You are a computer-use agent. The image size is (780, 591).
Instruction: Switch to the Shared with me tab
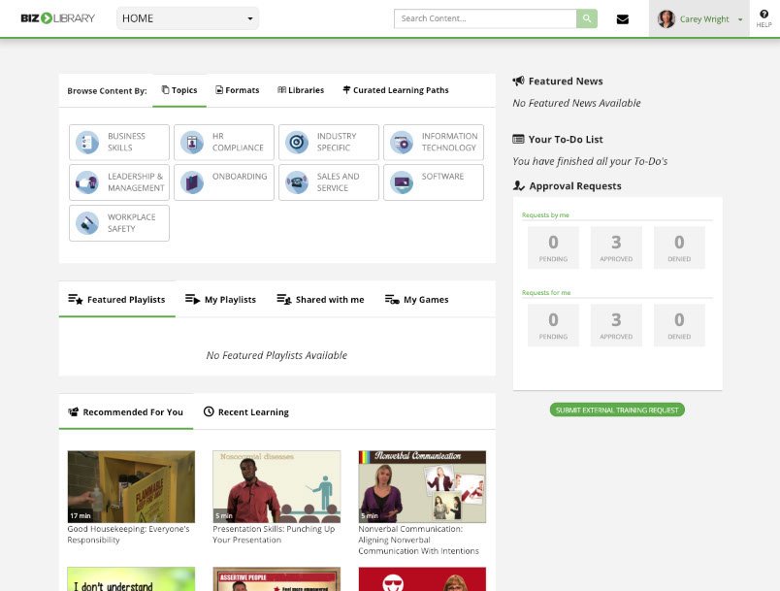tap(320, 300)
